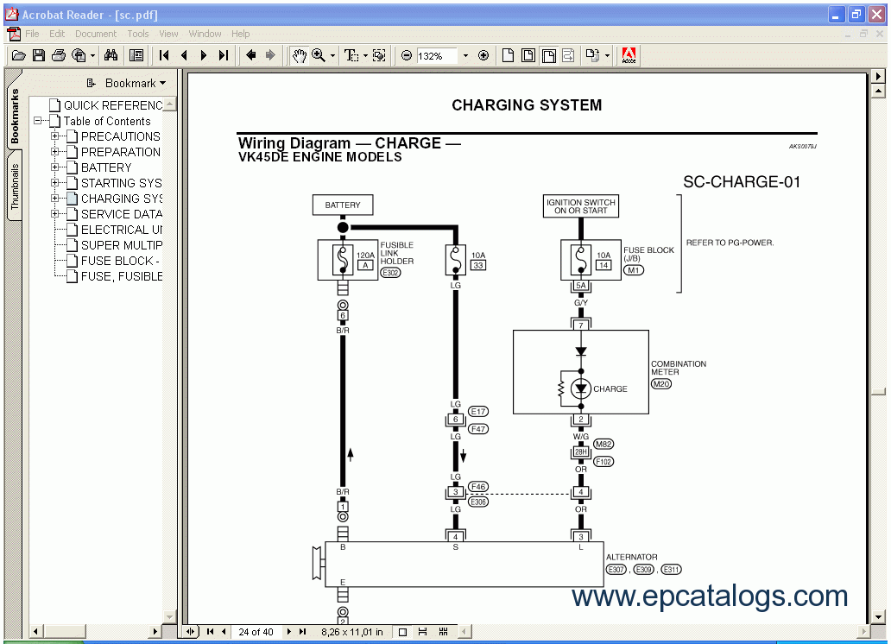891x644 pixels.
Task: Switch to Fit Width view
Action: (547, 55)
